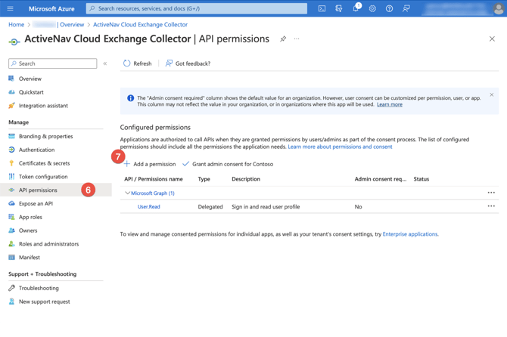Open Roles and administrators
Image resolution: width=507 pixels, height=337 pixels.
coord(49,244)
